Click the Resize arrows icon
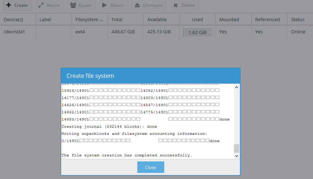The width and height of the screenshot is (313, 179). coord(41,5)
